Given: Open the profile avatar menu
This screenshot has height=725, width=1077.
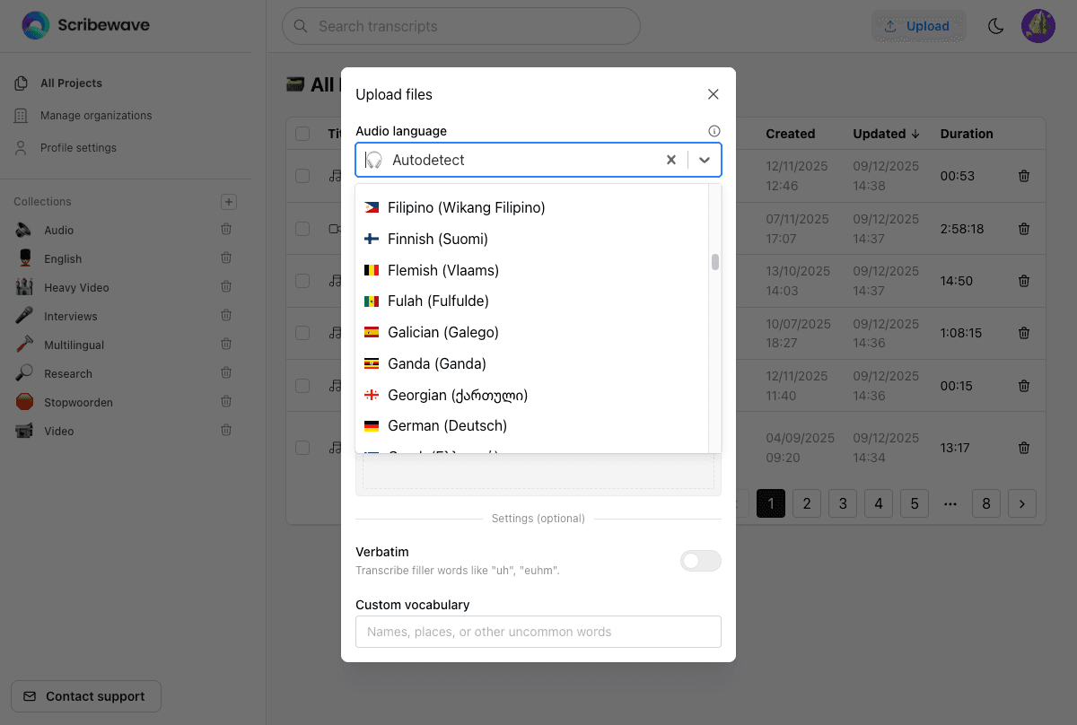Looking at the screenshot, I should (x=1038, y=26).
